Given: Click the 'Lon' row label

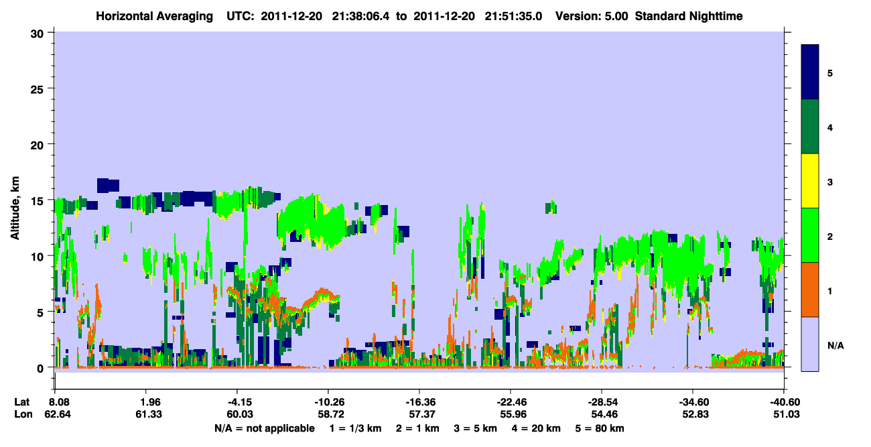Looking at the screenshot, I should (x=23, y=415).
